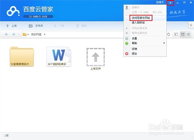This screenshot has height=140, width=194.
Task: Click the layout pane icon beside refresh
Action: point(176,34)
